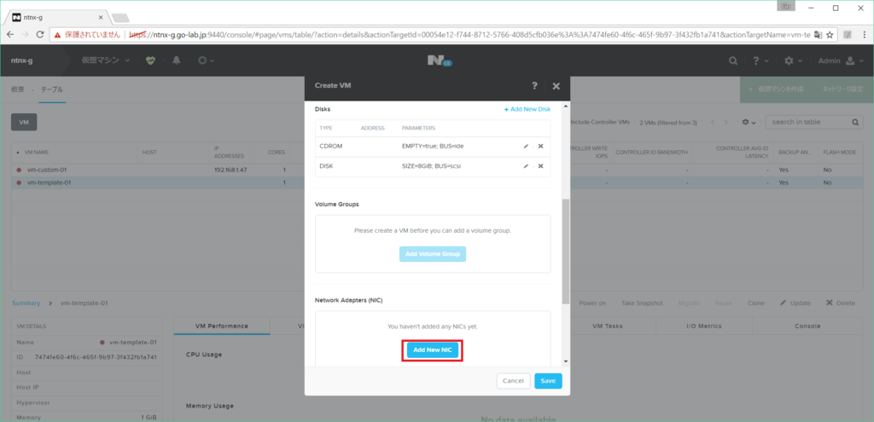The height and width of the screenshot is (422, 874).
Task: Click the ntnx-g cluster name
Action: [x=21, y=61]
